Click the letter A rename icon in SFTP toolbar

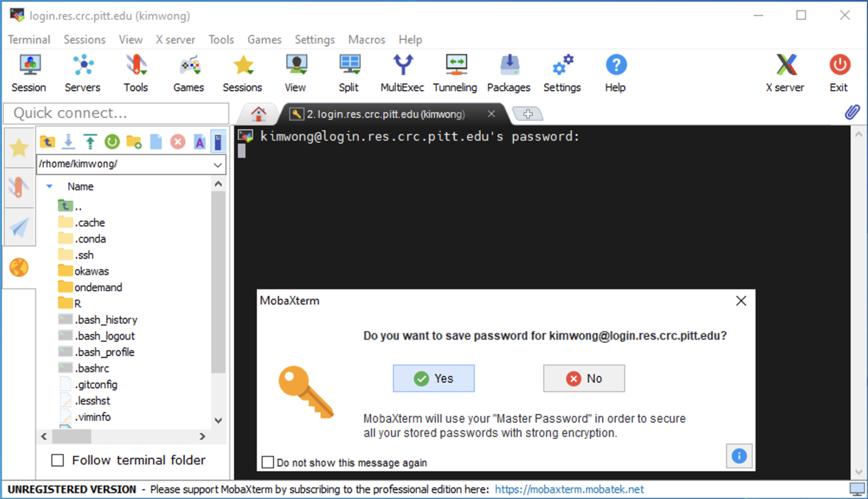(x=199, y=141)
